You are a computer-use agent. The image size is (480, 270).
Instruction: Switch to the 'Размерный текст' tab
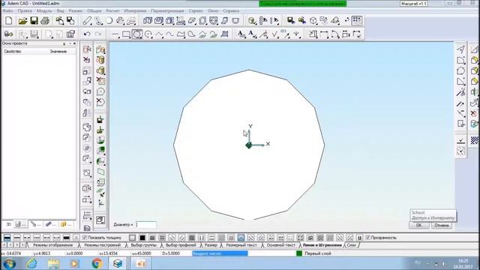[241, 245]
